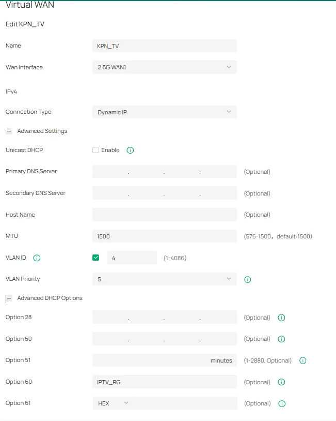Click info icon for Option 51
The image size is (336, 421).
point(303,360)
